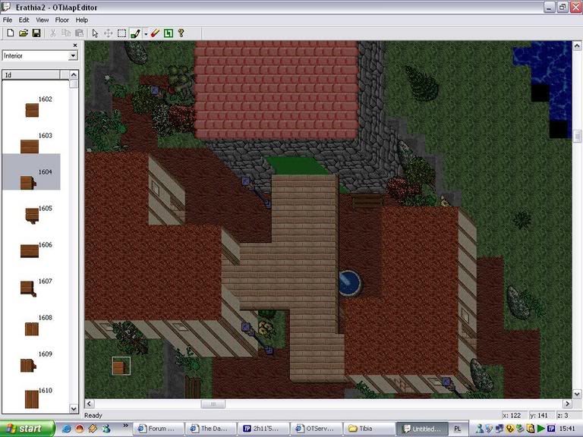Switch to the Forum taskbar window
583x437 pixels.
159,429
